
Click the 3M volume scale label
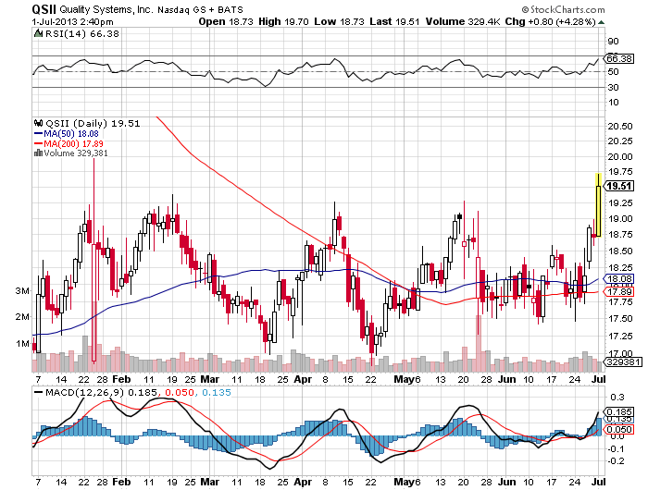click(x=23, y=291)
